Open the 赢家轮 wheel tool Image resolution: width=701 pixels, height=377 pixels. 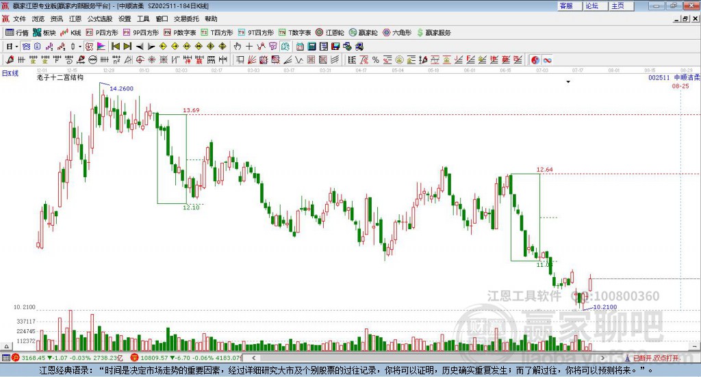(363, 33)
